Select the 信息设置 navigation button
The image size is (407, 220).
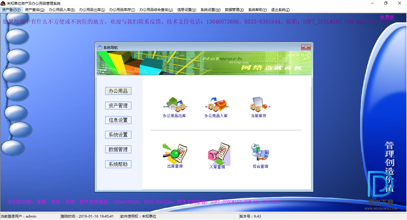tap(118, 120)
